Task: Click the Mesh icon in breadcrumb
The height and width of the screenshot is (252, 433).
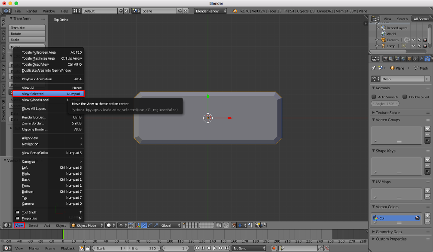Action: 416,68
